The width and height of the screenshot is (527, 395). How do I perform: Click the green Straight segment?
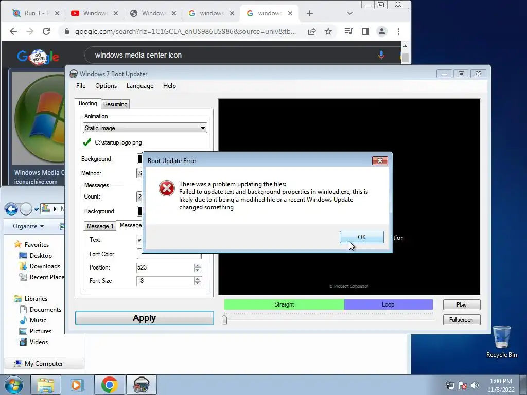284,304
